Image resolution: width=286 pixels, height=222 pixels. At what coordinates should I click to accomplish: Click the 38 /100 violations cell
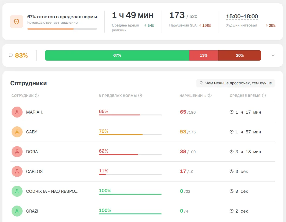[x=188, y=152]
